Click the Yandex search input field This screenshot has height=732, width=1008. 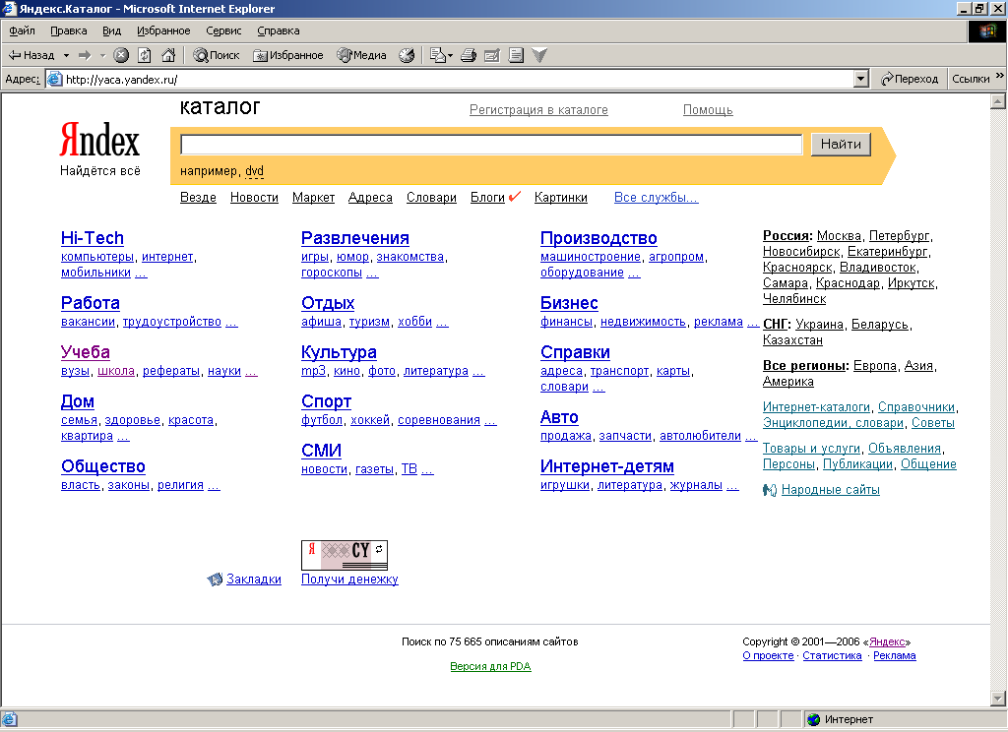(x=491, y=145)
